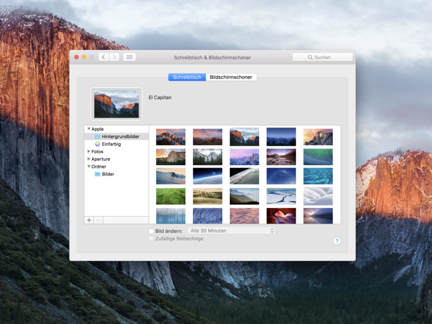Open the Alle 30 Minuten dropdown
The width and height of the screenshot is (432, 324).
coord(231,231)
